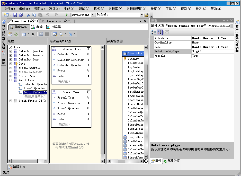241x176 pixels.
Task: Open the 数据库 (Database) menu
Action: [x=115, y=9]
